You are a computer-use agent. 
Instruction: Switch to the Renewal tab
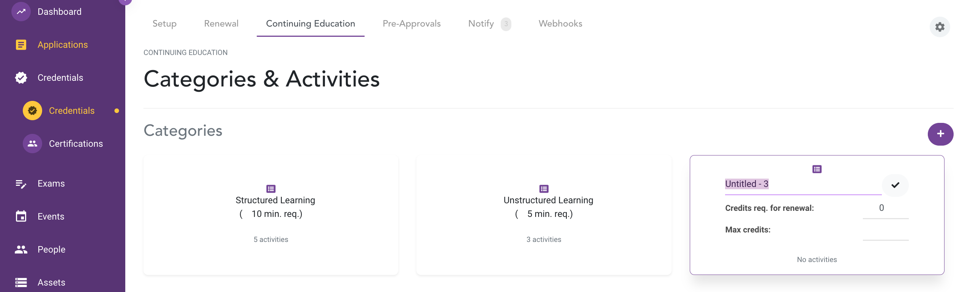[221, 24]
